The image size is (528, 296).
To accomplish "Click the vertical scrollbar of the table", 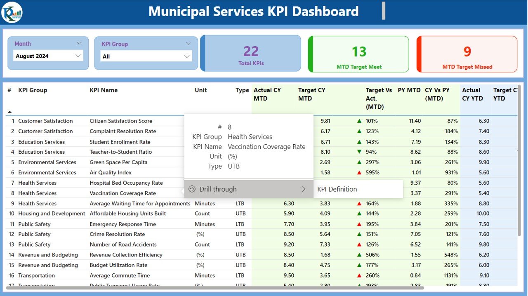I will (520, 161).
